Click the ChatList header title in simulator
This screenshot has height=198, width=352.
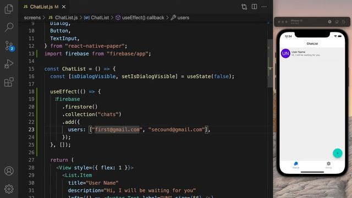coord(312,43)
